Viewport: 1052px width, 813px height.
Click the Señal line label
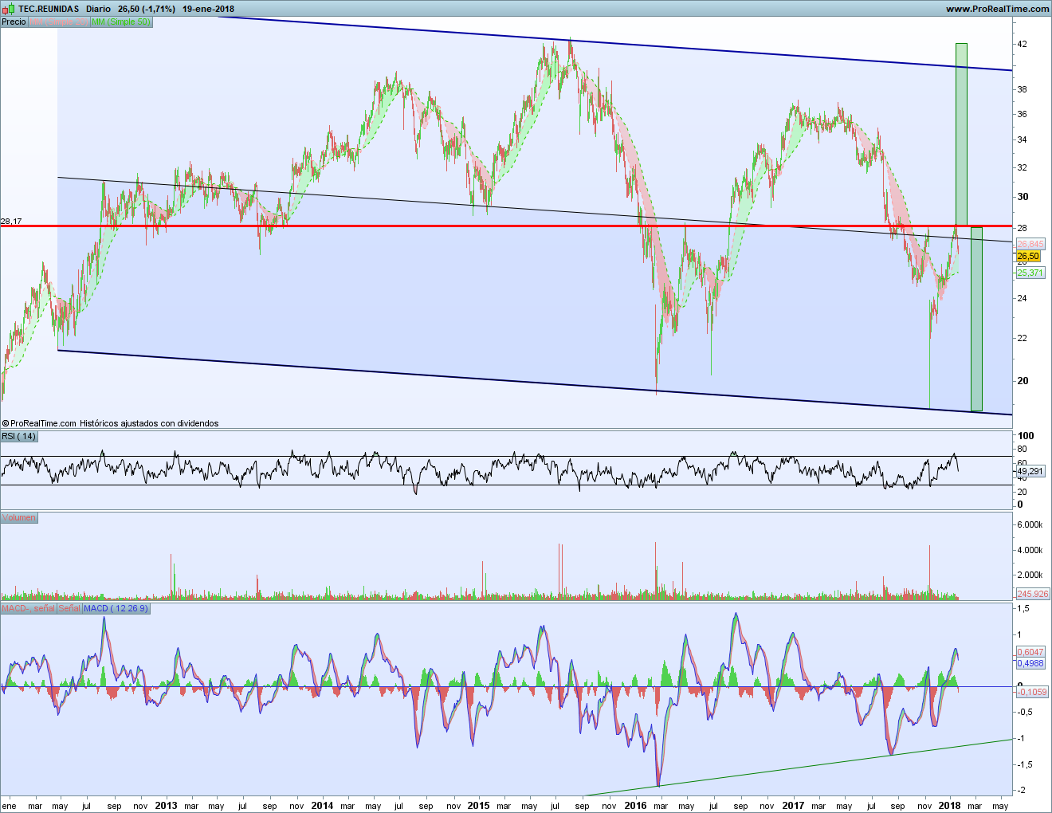point(69,608)
